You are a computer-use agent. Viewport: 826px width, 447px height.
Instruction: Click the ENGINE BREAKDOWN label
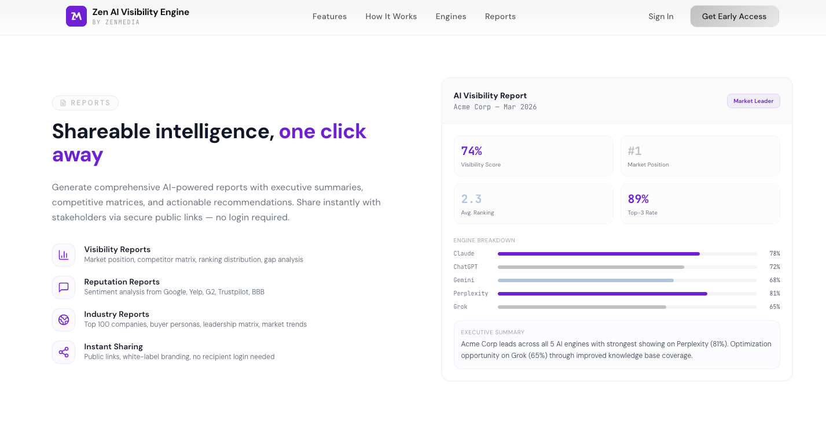pyautogui.click(x=484, y=241)
